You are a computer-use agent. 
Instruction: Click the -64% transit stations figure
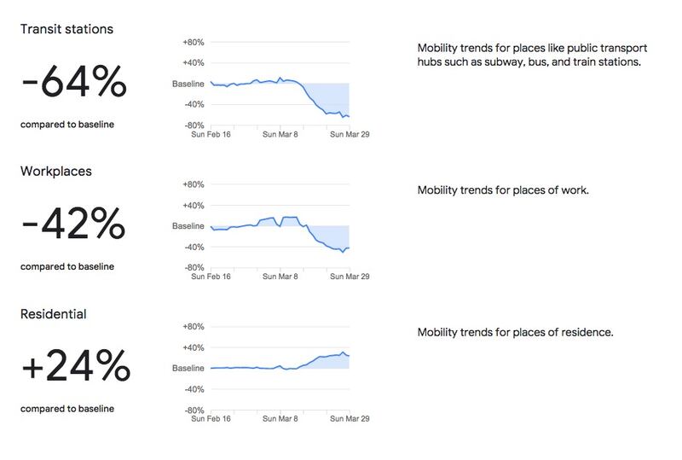coord(74,81)
